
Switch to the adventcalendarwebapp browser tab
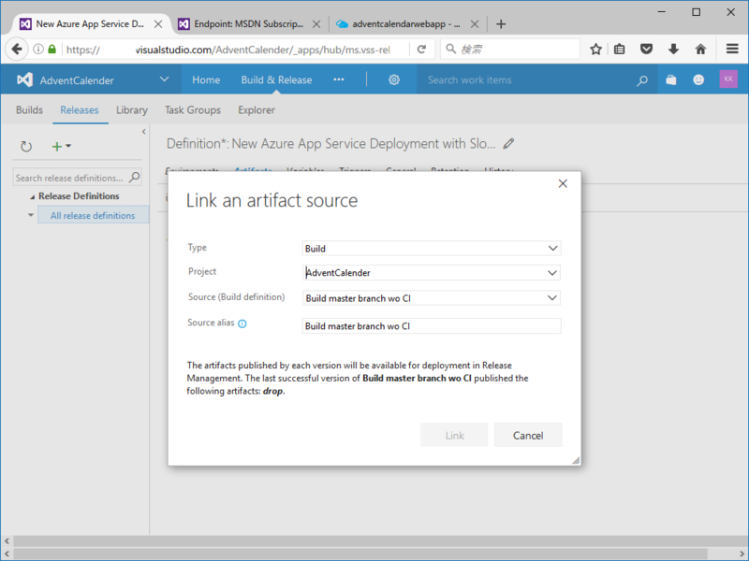point(405,24)
